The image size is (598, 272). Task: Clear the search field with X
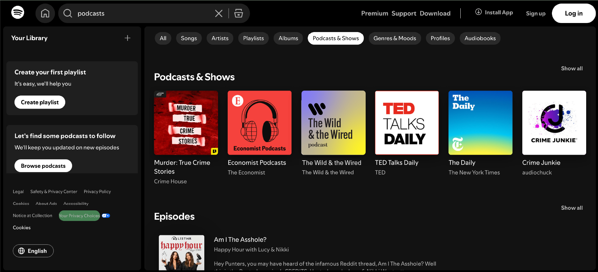[x=219, y=13]
